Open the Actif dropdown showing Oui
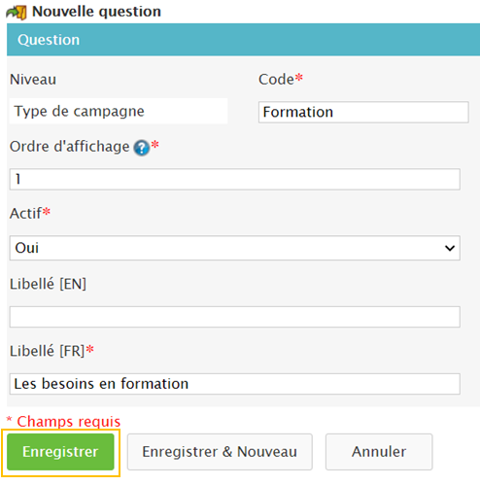 [235, 248]
